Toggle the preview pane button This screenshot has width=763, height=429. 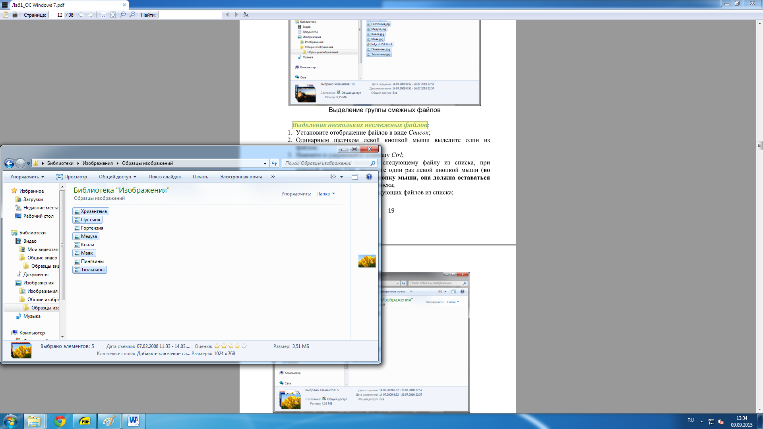[355, 177]
